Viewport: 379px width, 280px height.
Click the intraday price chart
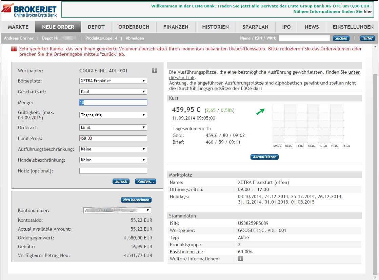311,125
